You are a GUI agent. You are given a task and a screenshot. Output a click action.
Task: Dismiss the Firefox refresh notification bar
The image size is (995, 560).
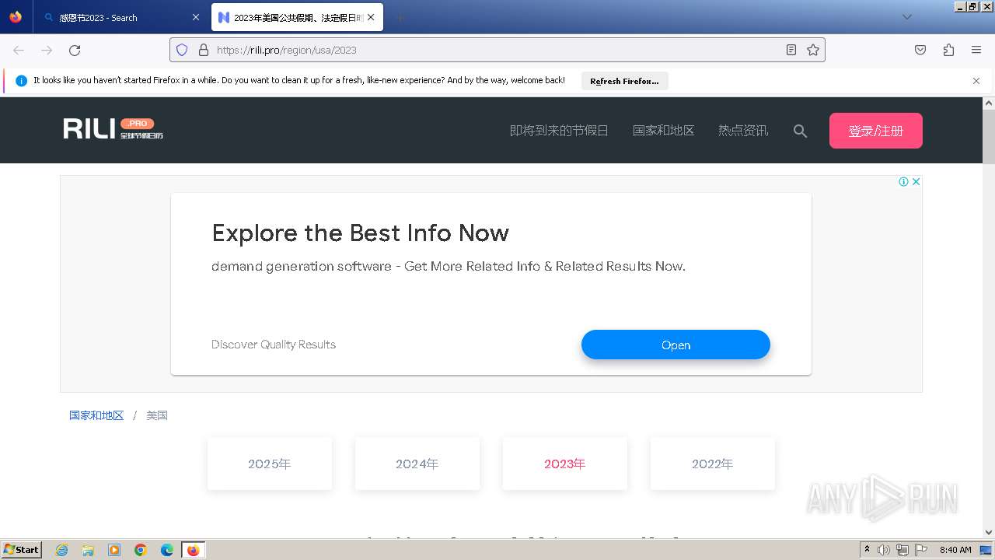[x=976, y=81]
